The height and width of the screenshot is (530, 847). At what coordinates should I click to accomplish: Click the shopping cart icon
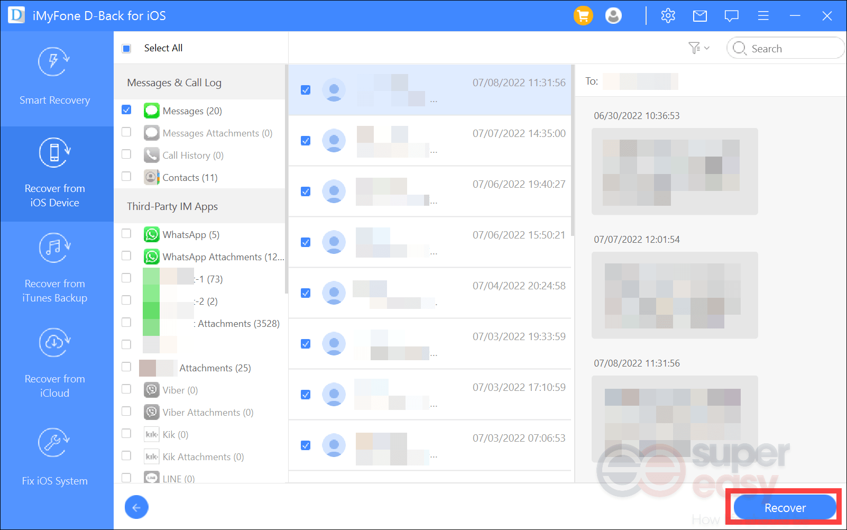pos(583,16)
